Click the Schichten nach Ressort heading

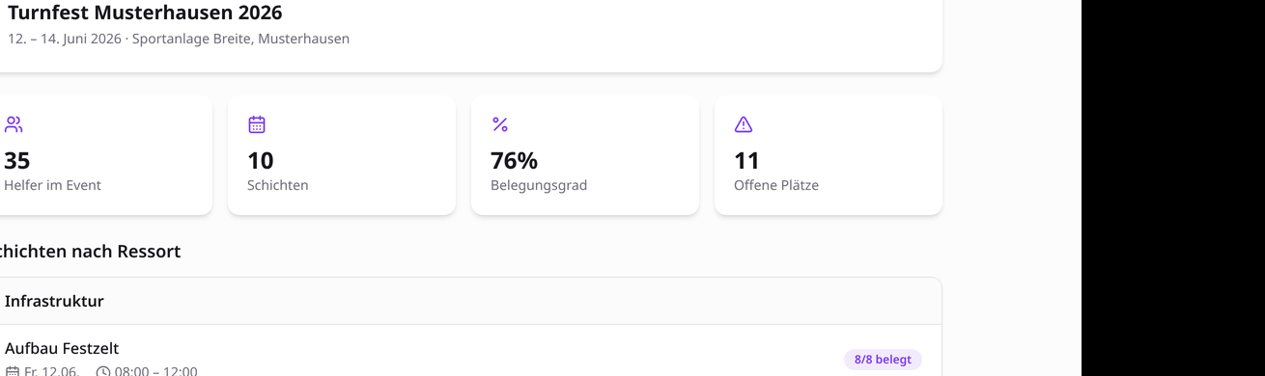(x=87, y=252)
